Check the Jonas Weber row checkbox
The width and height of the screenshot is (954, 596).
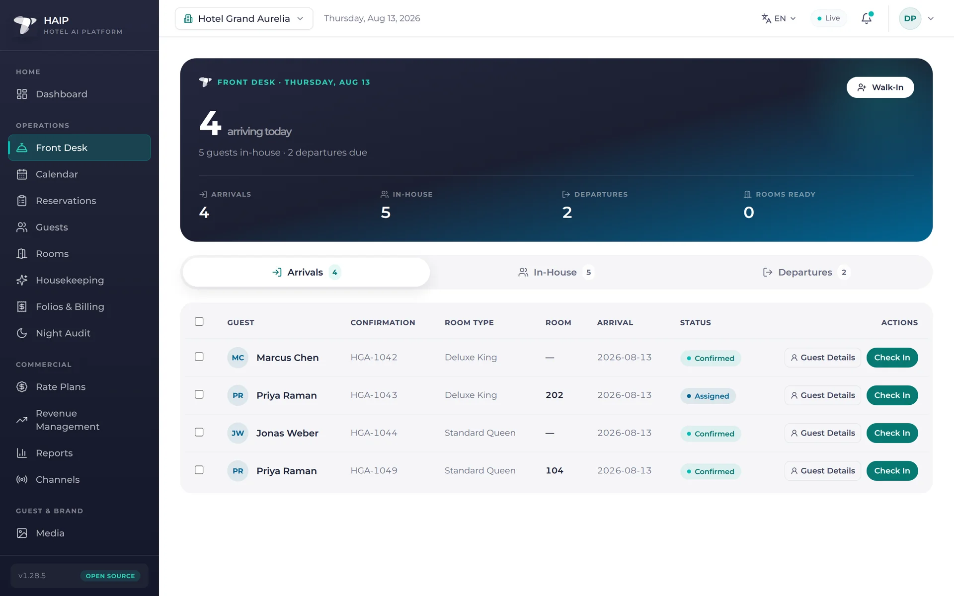tap(199, 432)
